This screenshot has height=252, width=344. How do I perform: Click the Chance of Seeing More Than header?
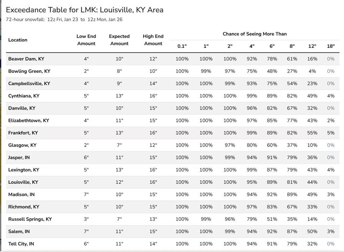click(x=255, y=34)
